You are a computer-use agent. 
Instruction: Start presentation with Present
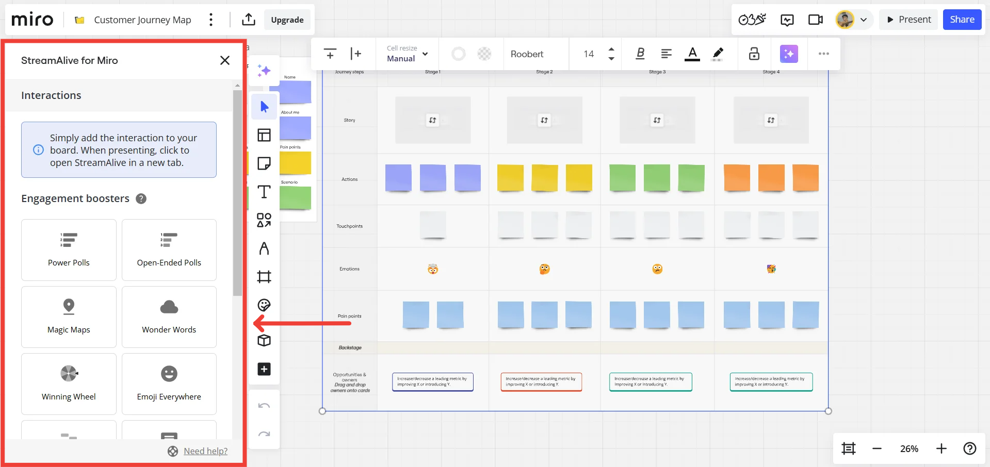tap(908, 20)
